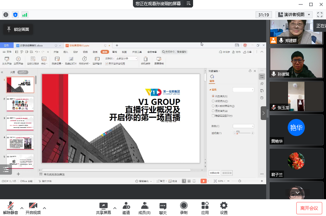Open 设置 settings gear

[x=224, y=208]
